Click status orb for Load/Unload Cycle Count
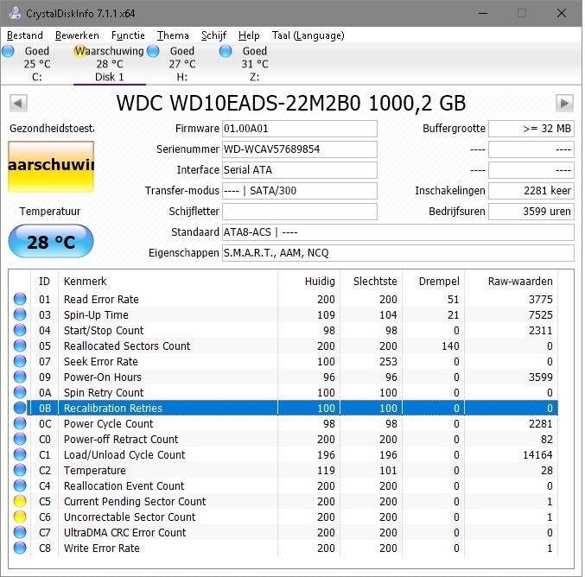 click(x=20, y=454)
